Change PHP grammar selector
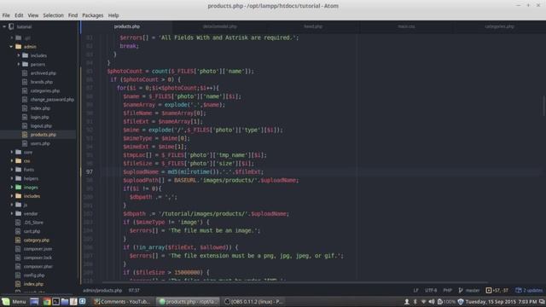 click(447, 290)
